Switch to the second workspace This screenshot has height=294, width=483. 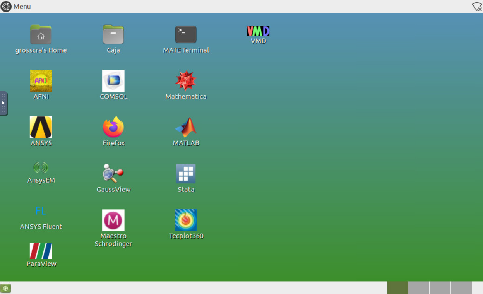point(420,287)
